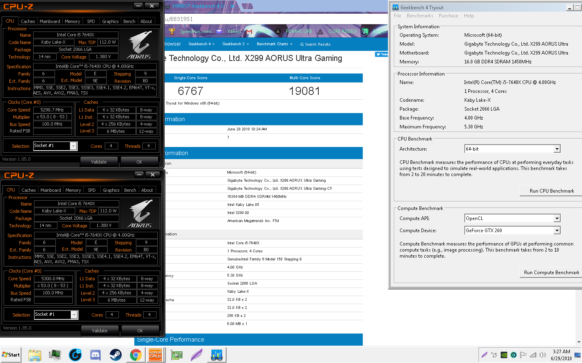Switch to Geekbench in the taskbar

pyautogui.click(x=217, y=355)
